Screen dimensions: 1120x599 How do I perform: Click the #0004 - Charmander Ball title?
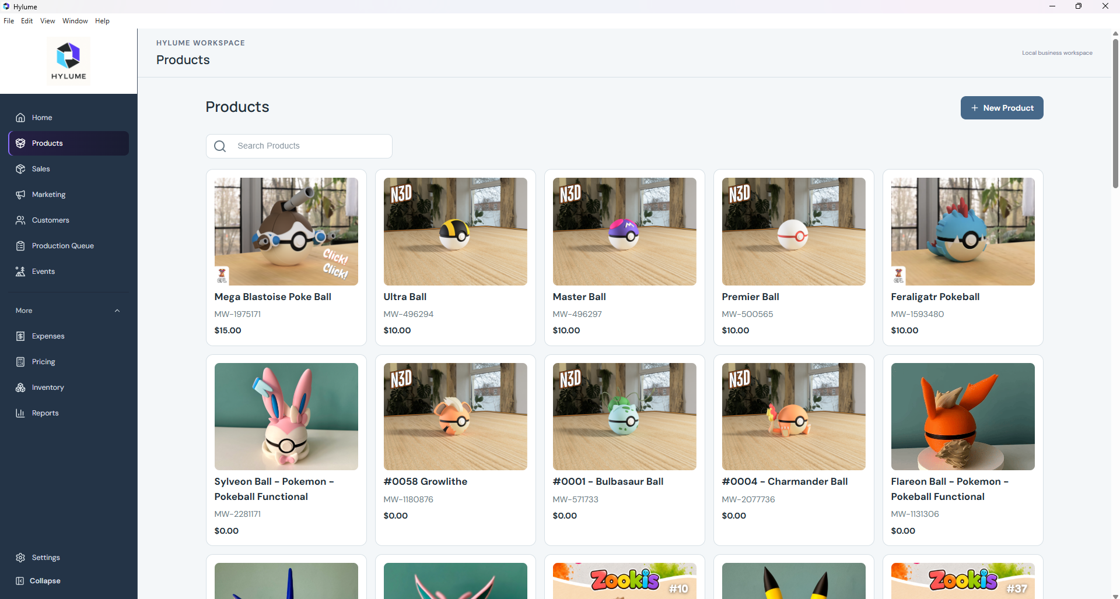pyautogui.click(x=785, y=482)
